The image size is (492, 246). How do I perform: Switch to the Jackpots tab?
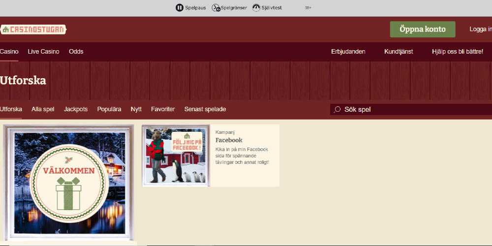(76, 109)
